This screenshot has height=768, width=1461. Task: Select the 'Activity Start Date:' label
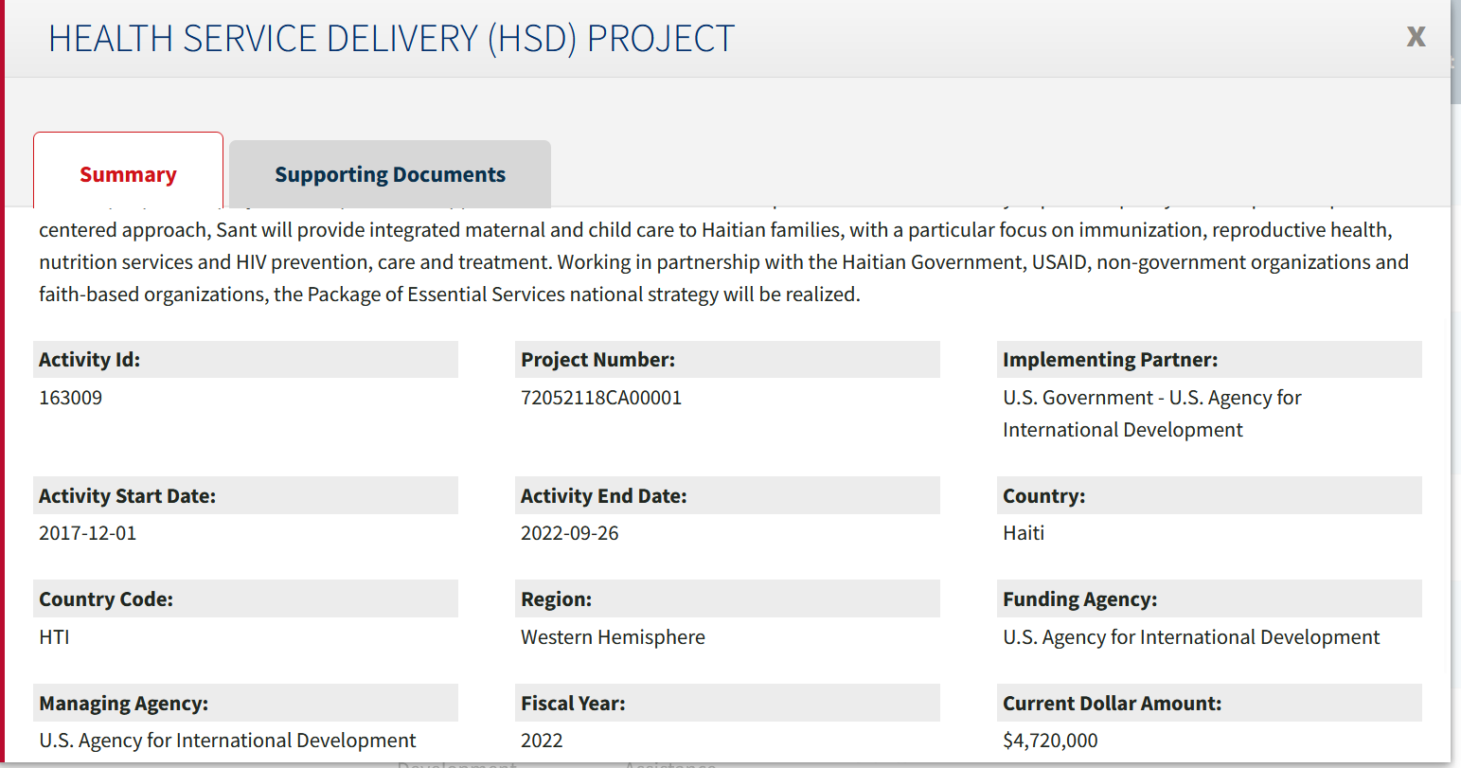127,496
